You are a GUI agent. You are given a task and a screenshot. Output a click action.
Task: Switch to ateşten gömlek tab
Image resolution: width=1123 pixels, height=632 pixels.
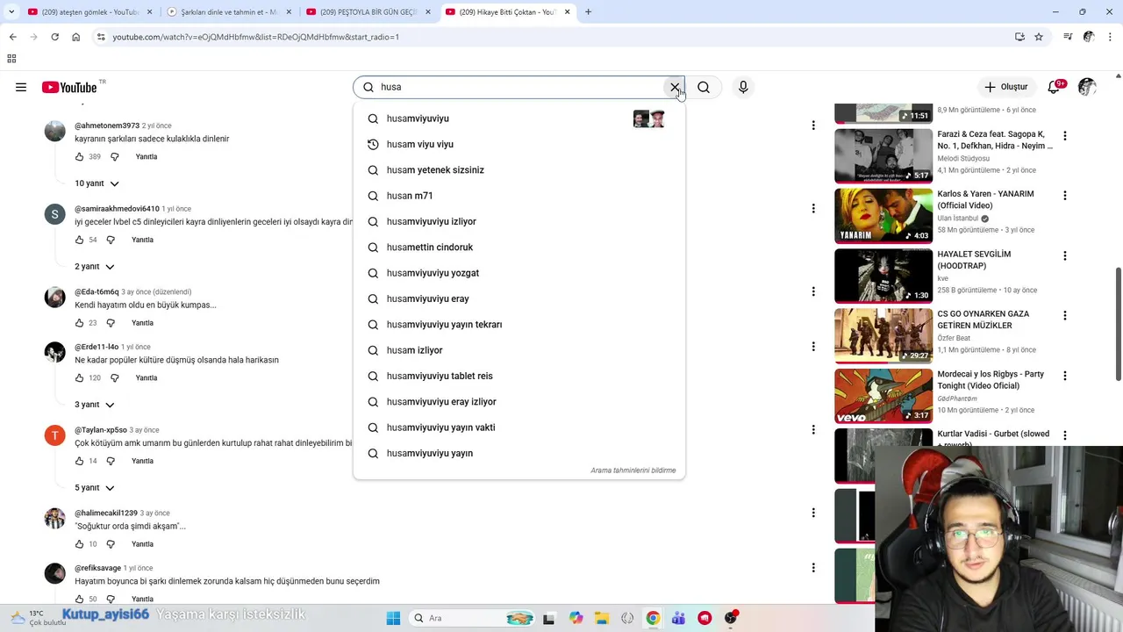click(x=89, y=12)
